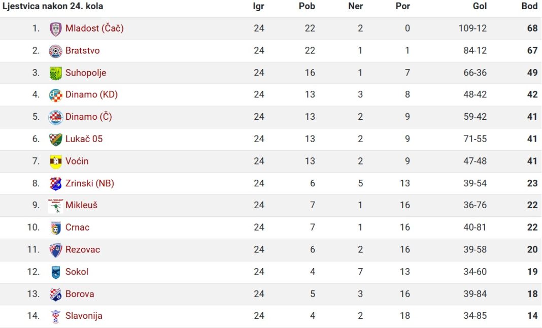This screenshot has height=328, width=542.
Task: Click the Bratstvo club logo
Action: tap(56, 51)
